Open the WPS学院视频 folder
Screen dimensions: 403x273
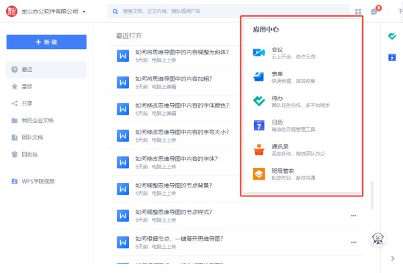pos(46,182)
